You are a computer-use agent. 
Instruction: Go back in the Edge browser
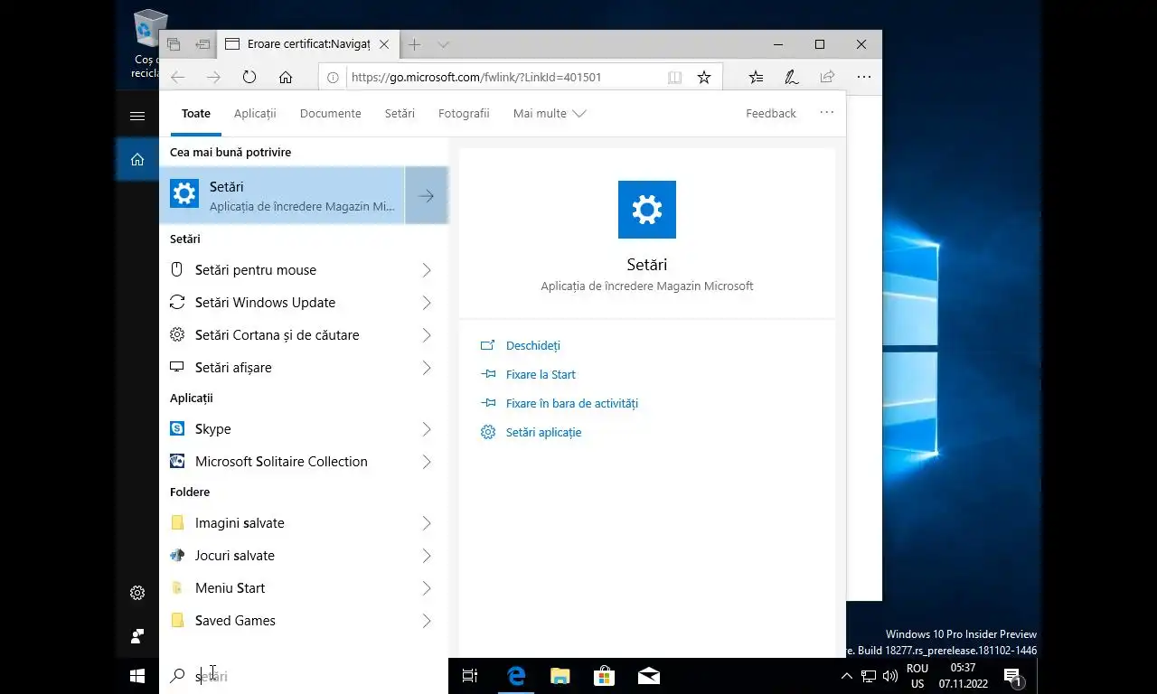point(178,78)
